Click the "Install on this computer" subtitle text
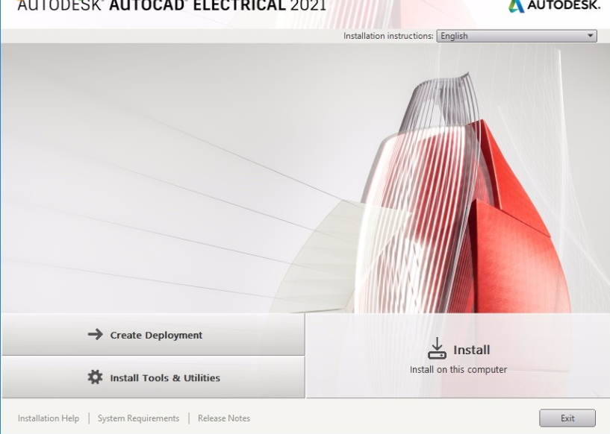The height and width of the screenshot is (434, 610). pos(458,370)
